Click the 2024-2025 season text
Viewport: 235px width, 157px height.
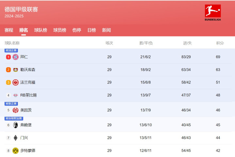click(x=14, y=16)
